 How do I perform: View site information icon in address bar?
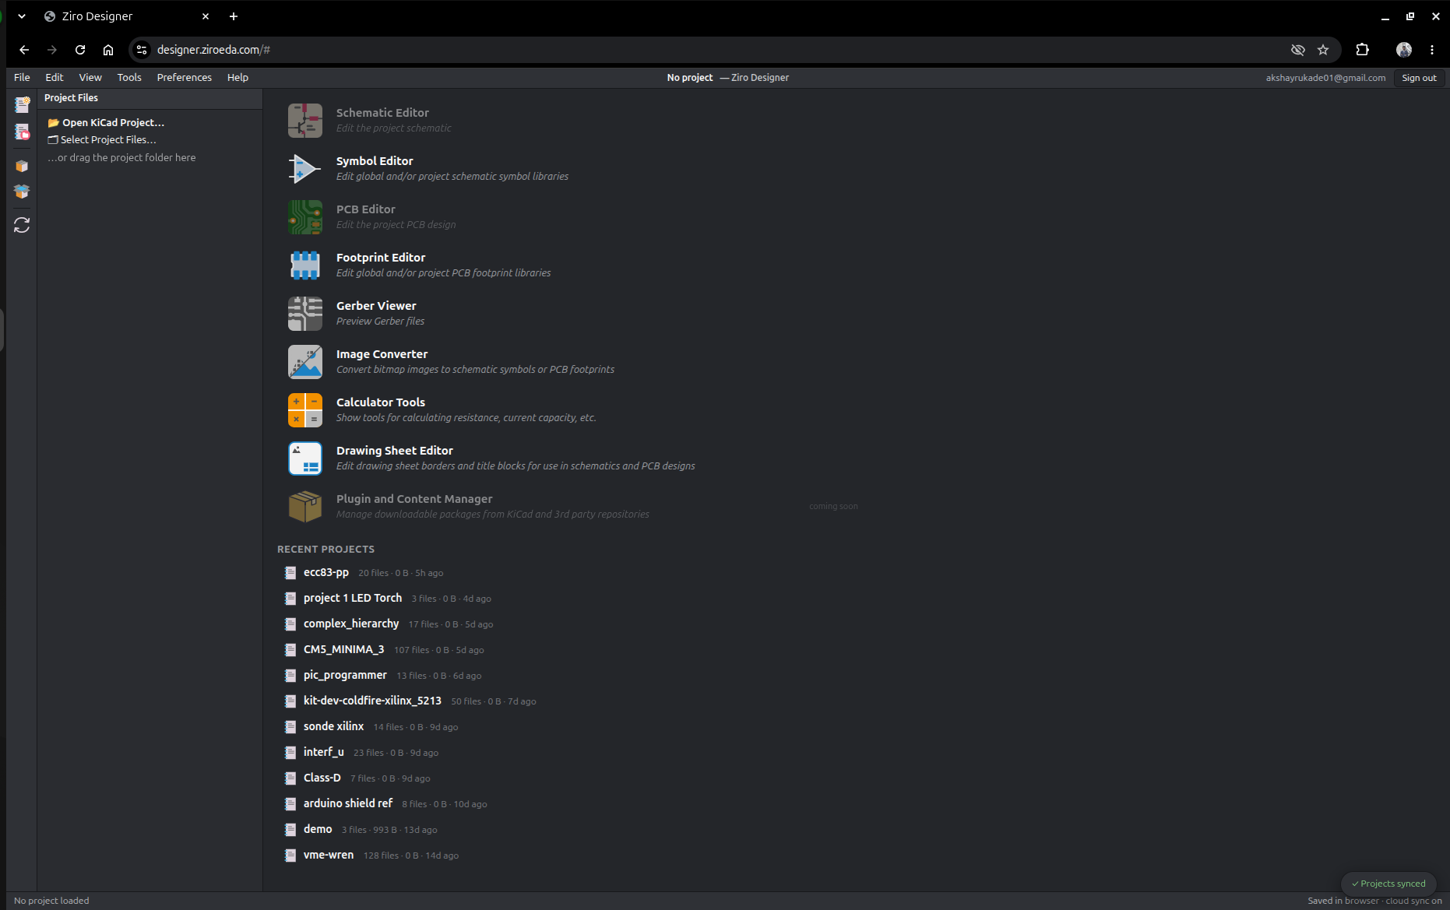pyautogui.click(x=142, y=50)
